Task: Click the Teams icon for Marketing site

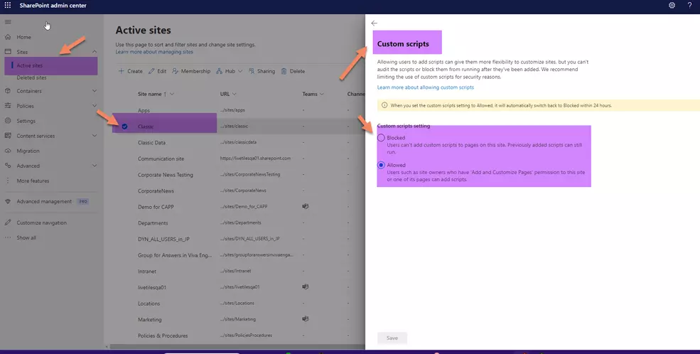Action: 305,319
